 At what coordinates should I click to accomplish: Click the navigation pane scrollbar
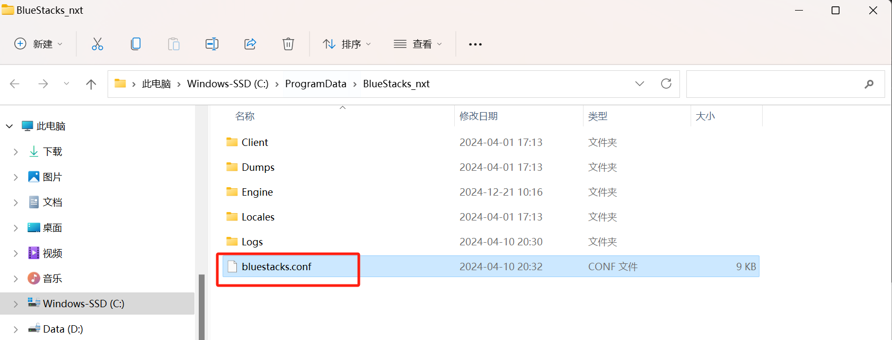201,307
